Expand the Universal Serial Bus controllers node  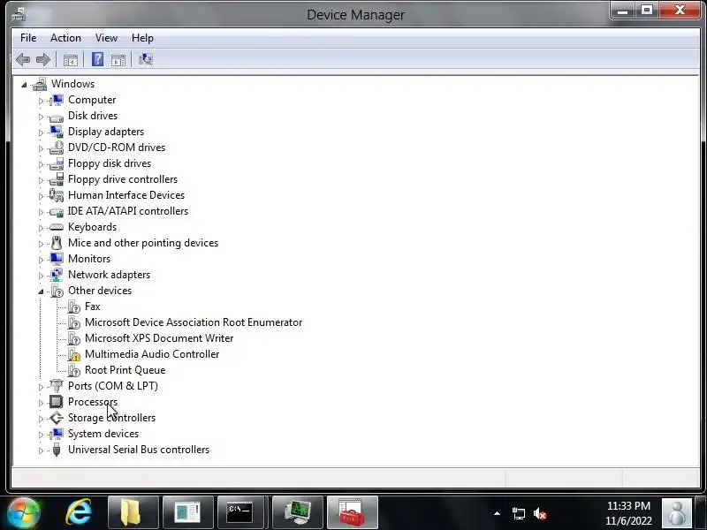41,450
